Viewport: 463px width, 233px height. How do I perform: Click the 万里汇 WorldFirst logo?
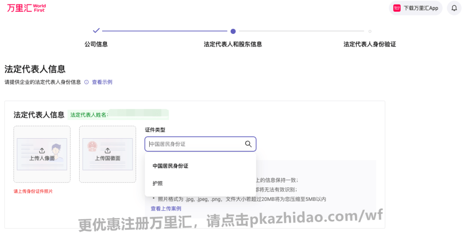click(26, 8)
